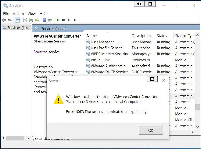201x149 pixels.
Task: Click the list scroll down arrow
Action: 198,127
